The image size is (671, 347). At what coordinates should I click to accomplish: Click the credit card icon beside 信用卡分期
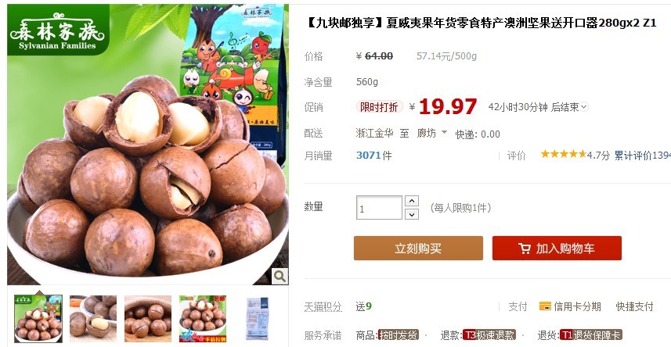545,306
